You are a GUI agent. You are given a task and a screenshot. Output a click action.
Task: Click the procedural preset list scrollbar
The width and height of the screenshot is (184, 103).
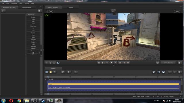coord(41,31)
